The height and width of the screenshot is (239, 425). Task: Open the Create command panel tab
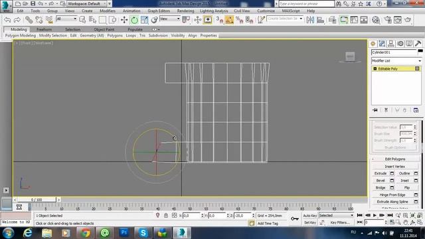373,44
